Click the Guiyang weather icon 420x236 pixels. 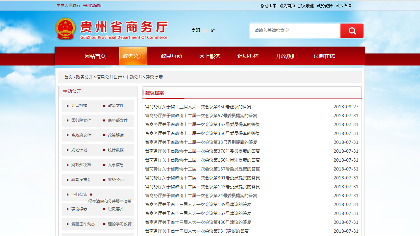coord(205,31)
